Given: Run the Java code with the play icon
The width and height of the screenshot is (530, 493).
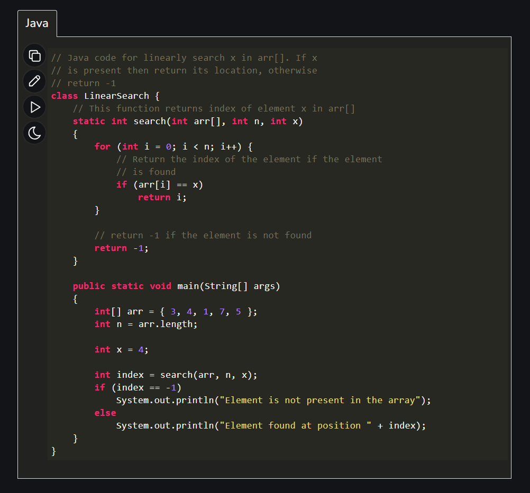Looking at the screenshot, I should click(x=34, y=107).
